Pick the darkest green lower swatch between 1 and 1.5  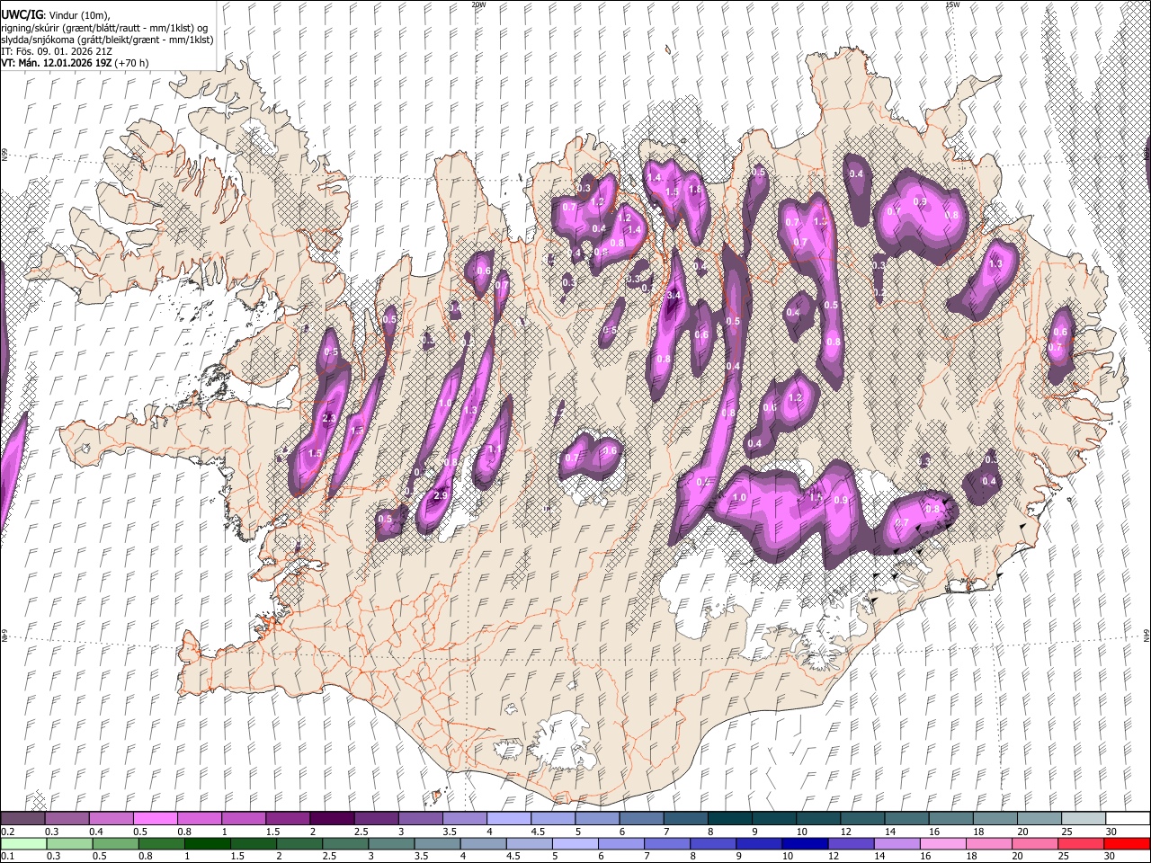coord(207,843)
